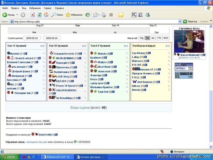
Task: Click the yellow note toolbar icon
Action: pos(121,15)
